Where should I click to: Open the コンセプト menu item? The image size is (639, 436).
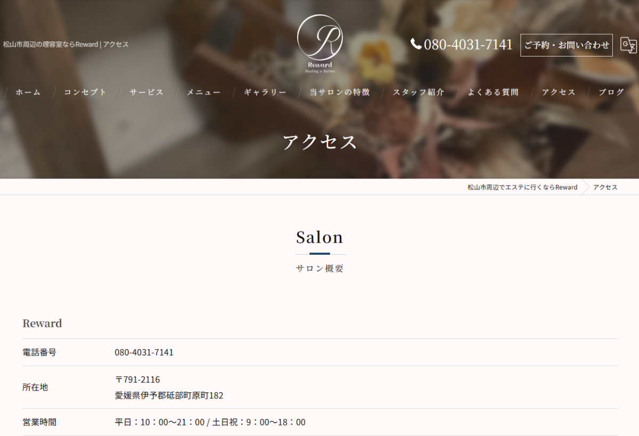point(85,92)
